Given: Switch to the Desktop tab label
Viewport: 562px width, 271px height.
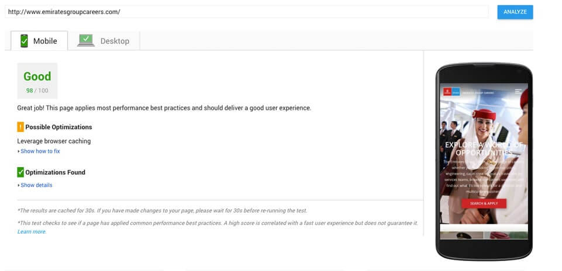Looking at the screenshot, I should [115, 41].
